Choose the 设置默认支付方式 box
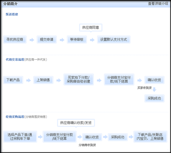 click(114, 40)
